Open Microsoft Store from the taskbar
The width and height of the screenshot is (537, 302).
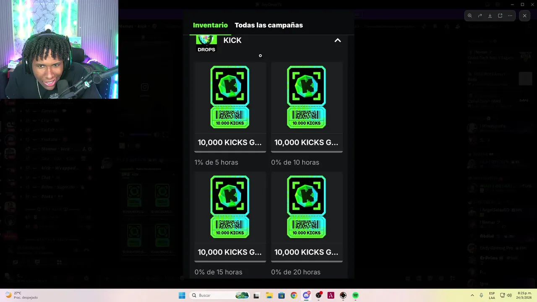point(281,295)
